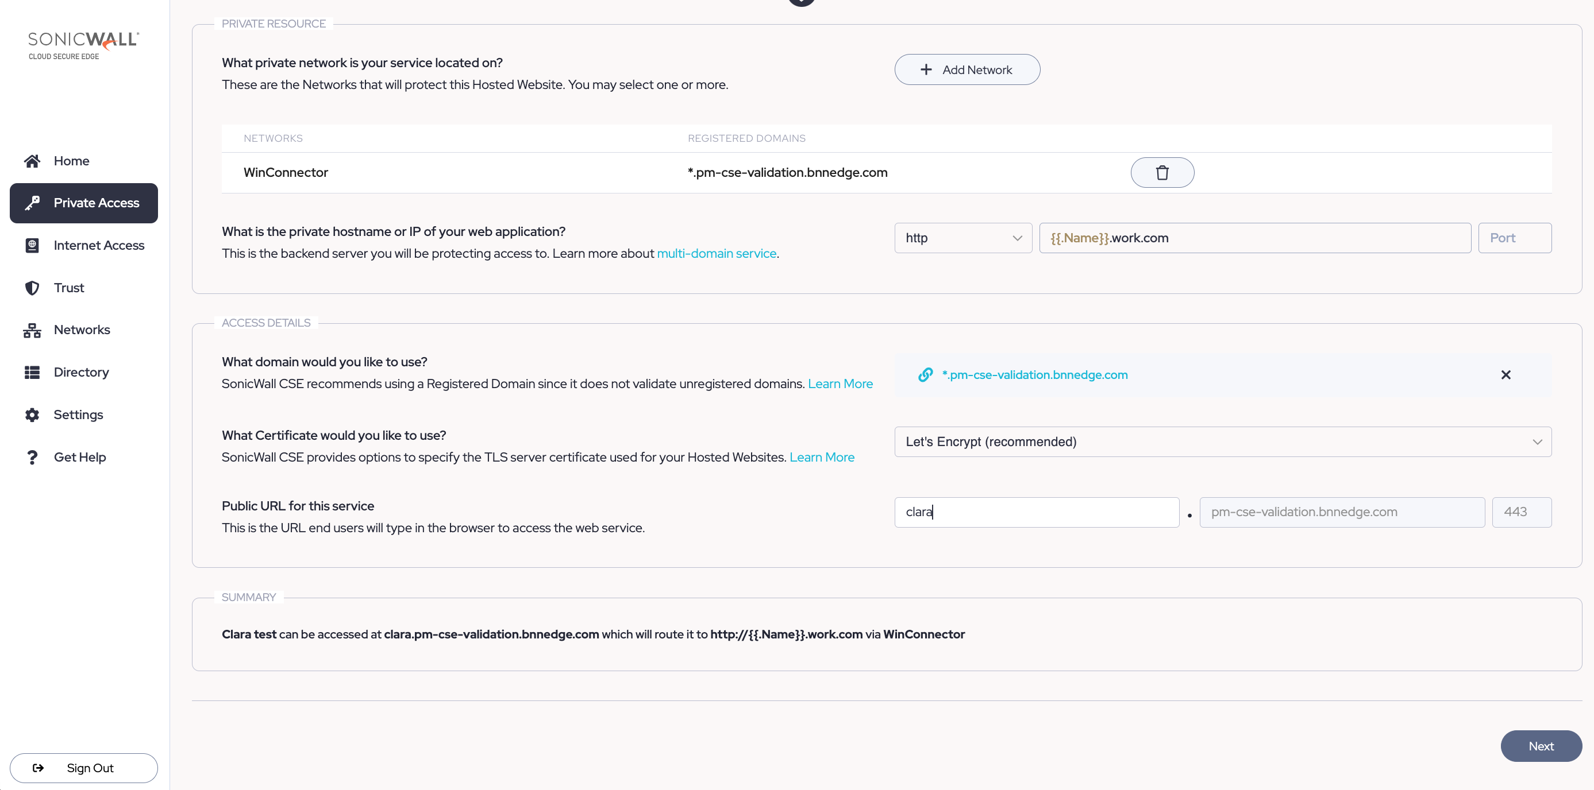Click the Directory list icon
The image size is (1594, 790).
pos(32,372)
